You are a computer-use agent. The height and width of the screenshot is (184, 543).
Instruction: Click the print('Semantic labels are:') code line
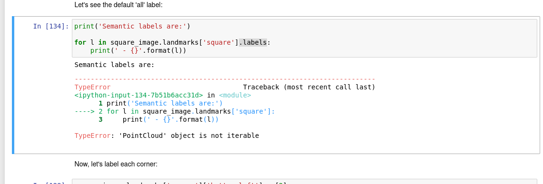[132, 26]
